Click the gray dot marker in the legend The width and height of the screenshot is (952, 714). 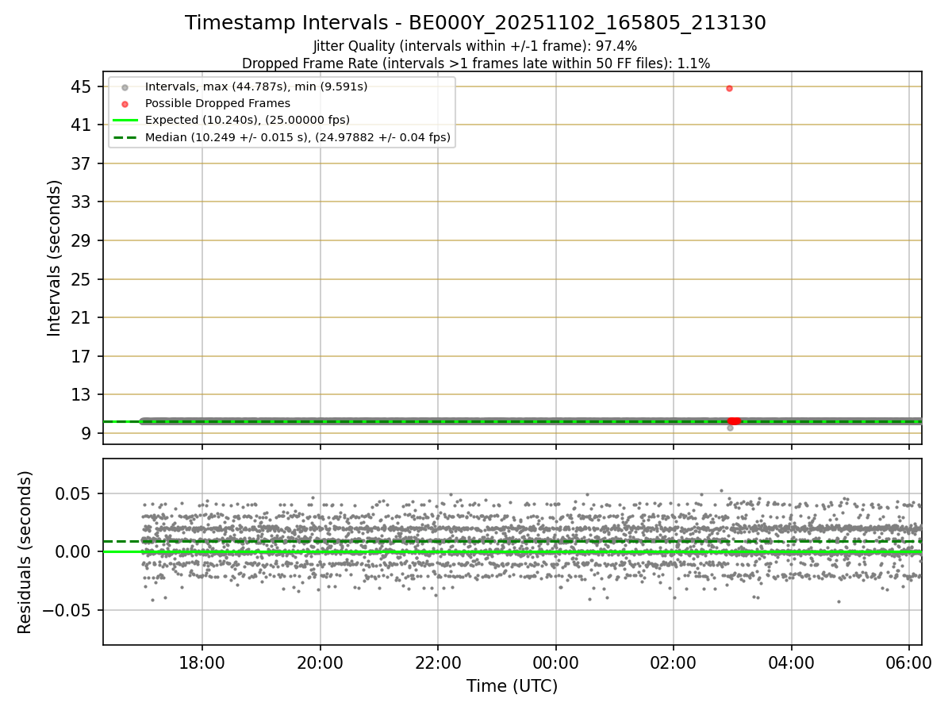point(124,86)
